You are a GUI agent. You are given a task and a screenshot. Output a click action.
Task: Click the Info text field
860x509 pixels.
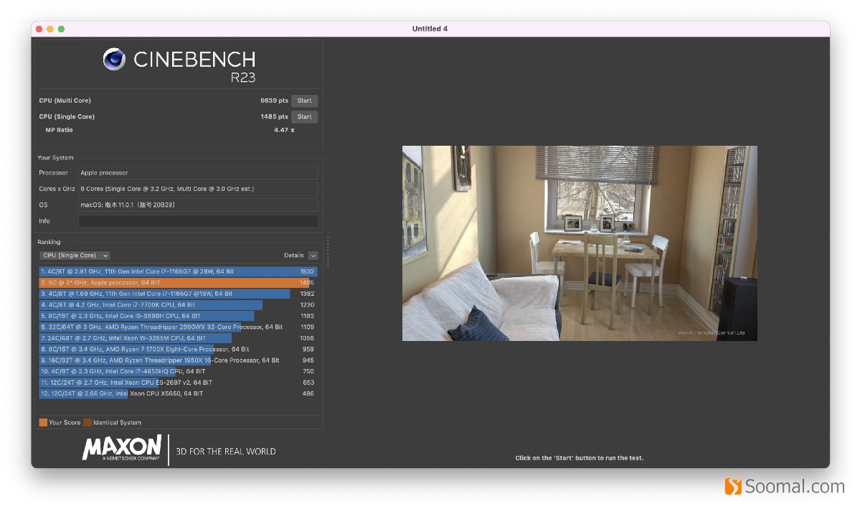197,221
